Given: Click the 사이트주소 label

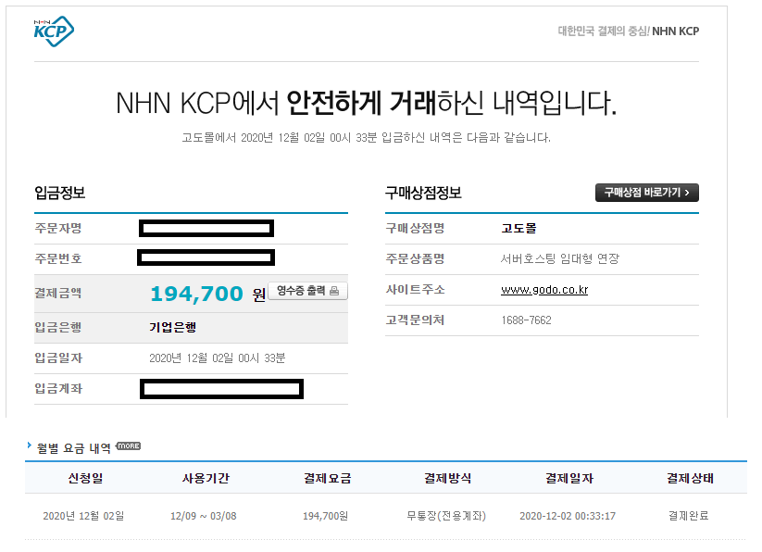Looking at the screenshot, I should pos(415,290).
